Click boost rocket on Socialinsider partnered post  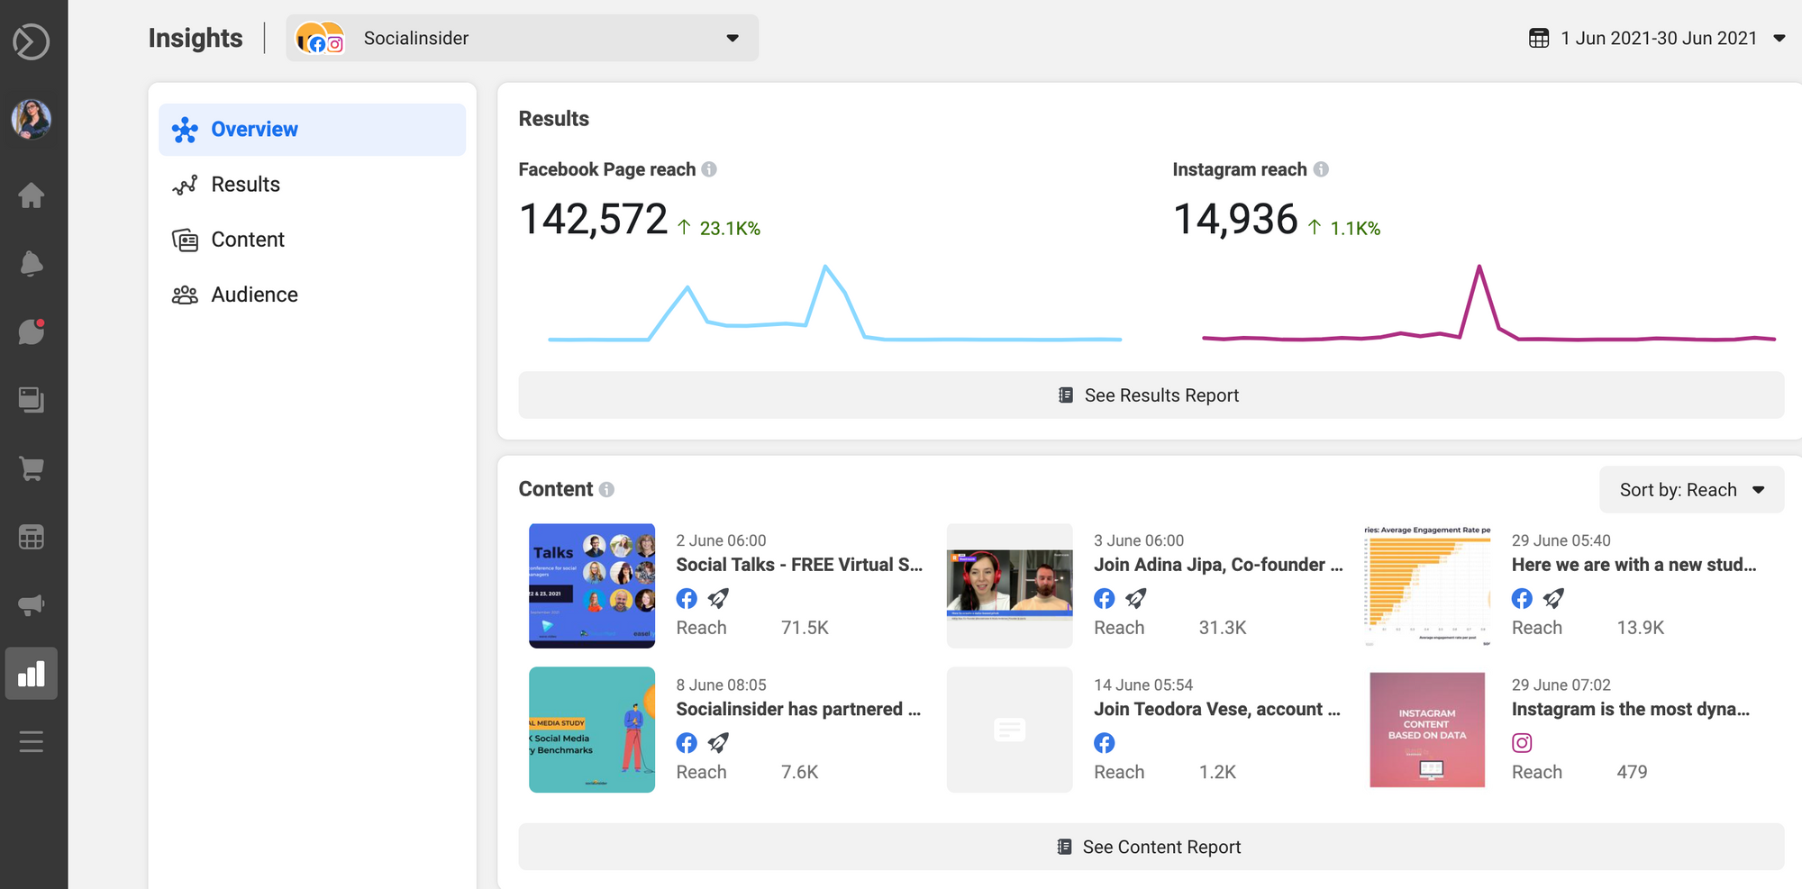718,743
